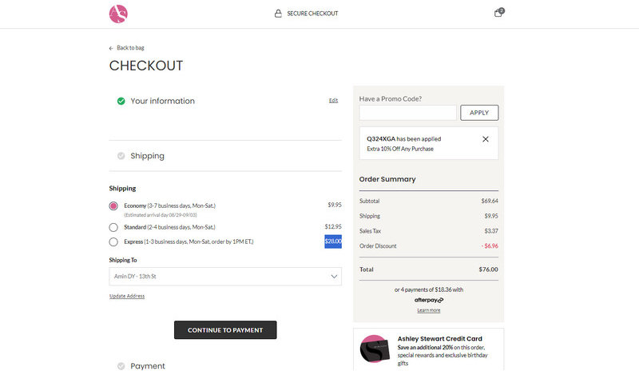Click the grey checkmark beside Shipping heading
This screenshot has height=375, width=639.
tap(121, 156)
